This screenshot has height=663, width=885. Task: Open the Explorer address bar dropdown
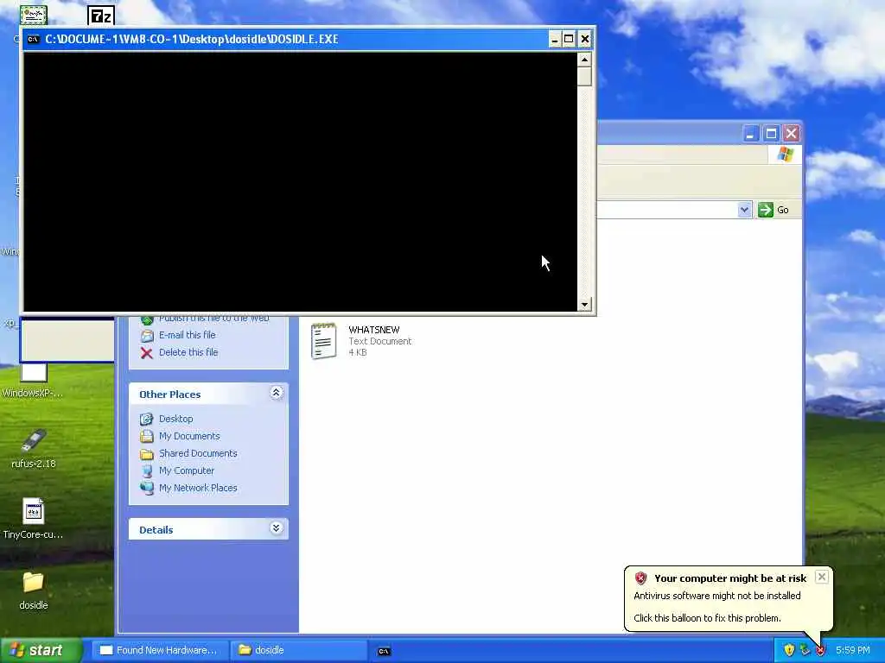744,210
